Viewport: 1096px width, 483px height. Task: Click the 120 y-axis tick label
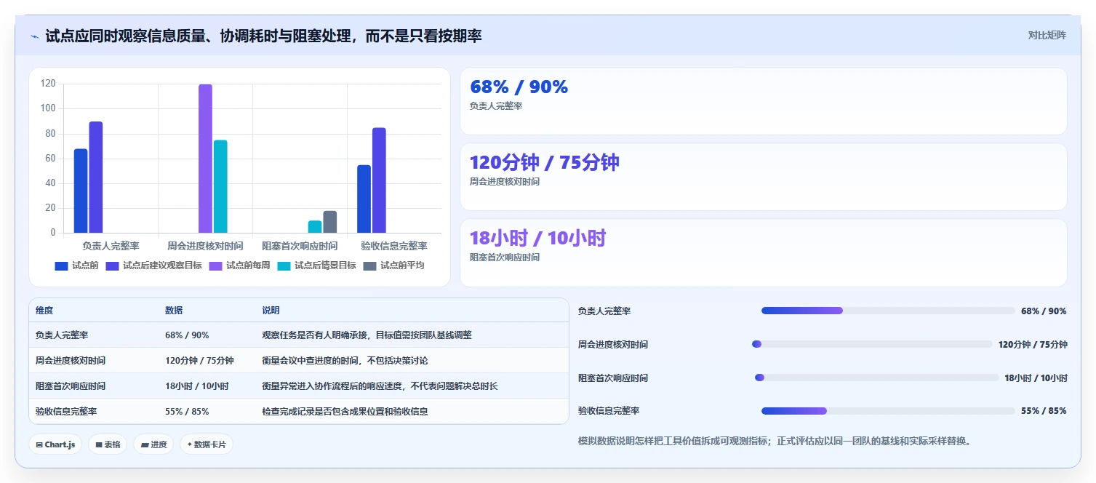pos(48,84)
